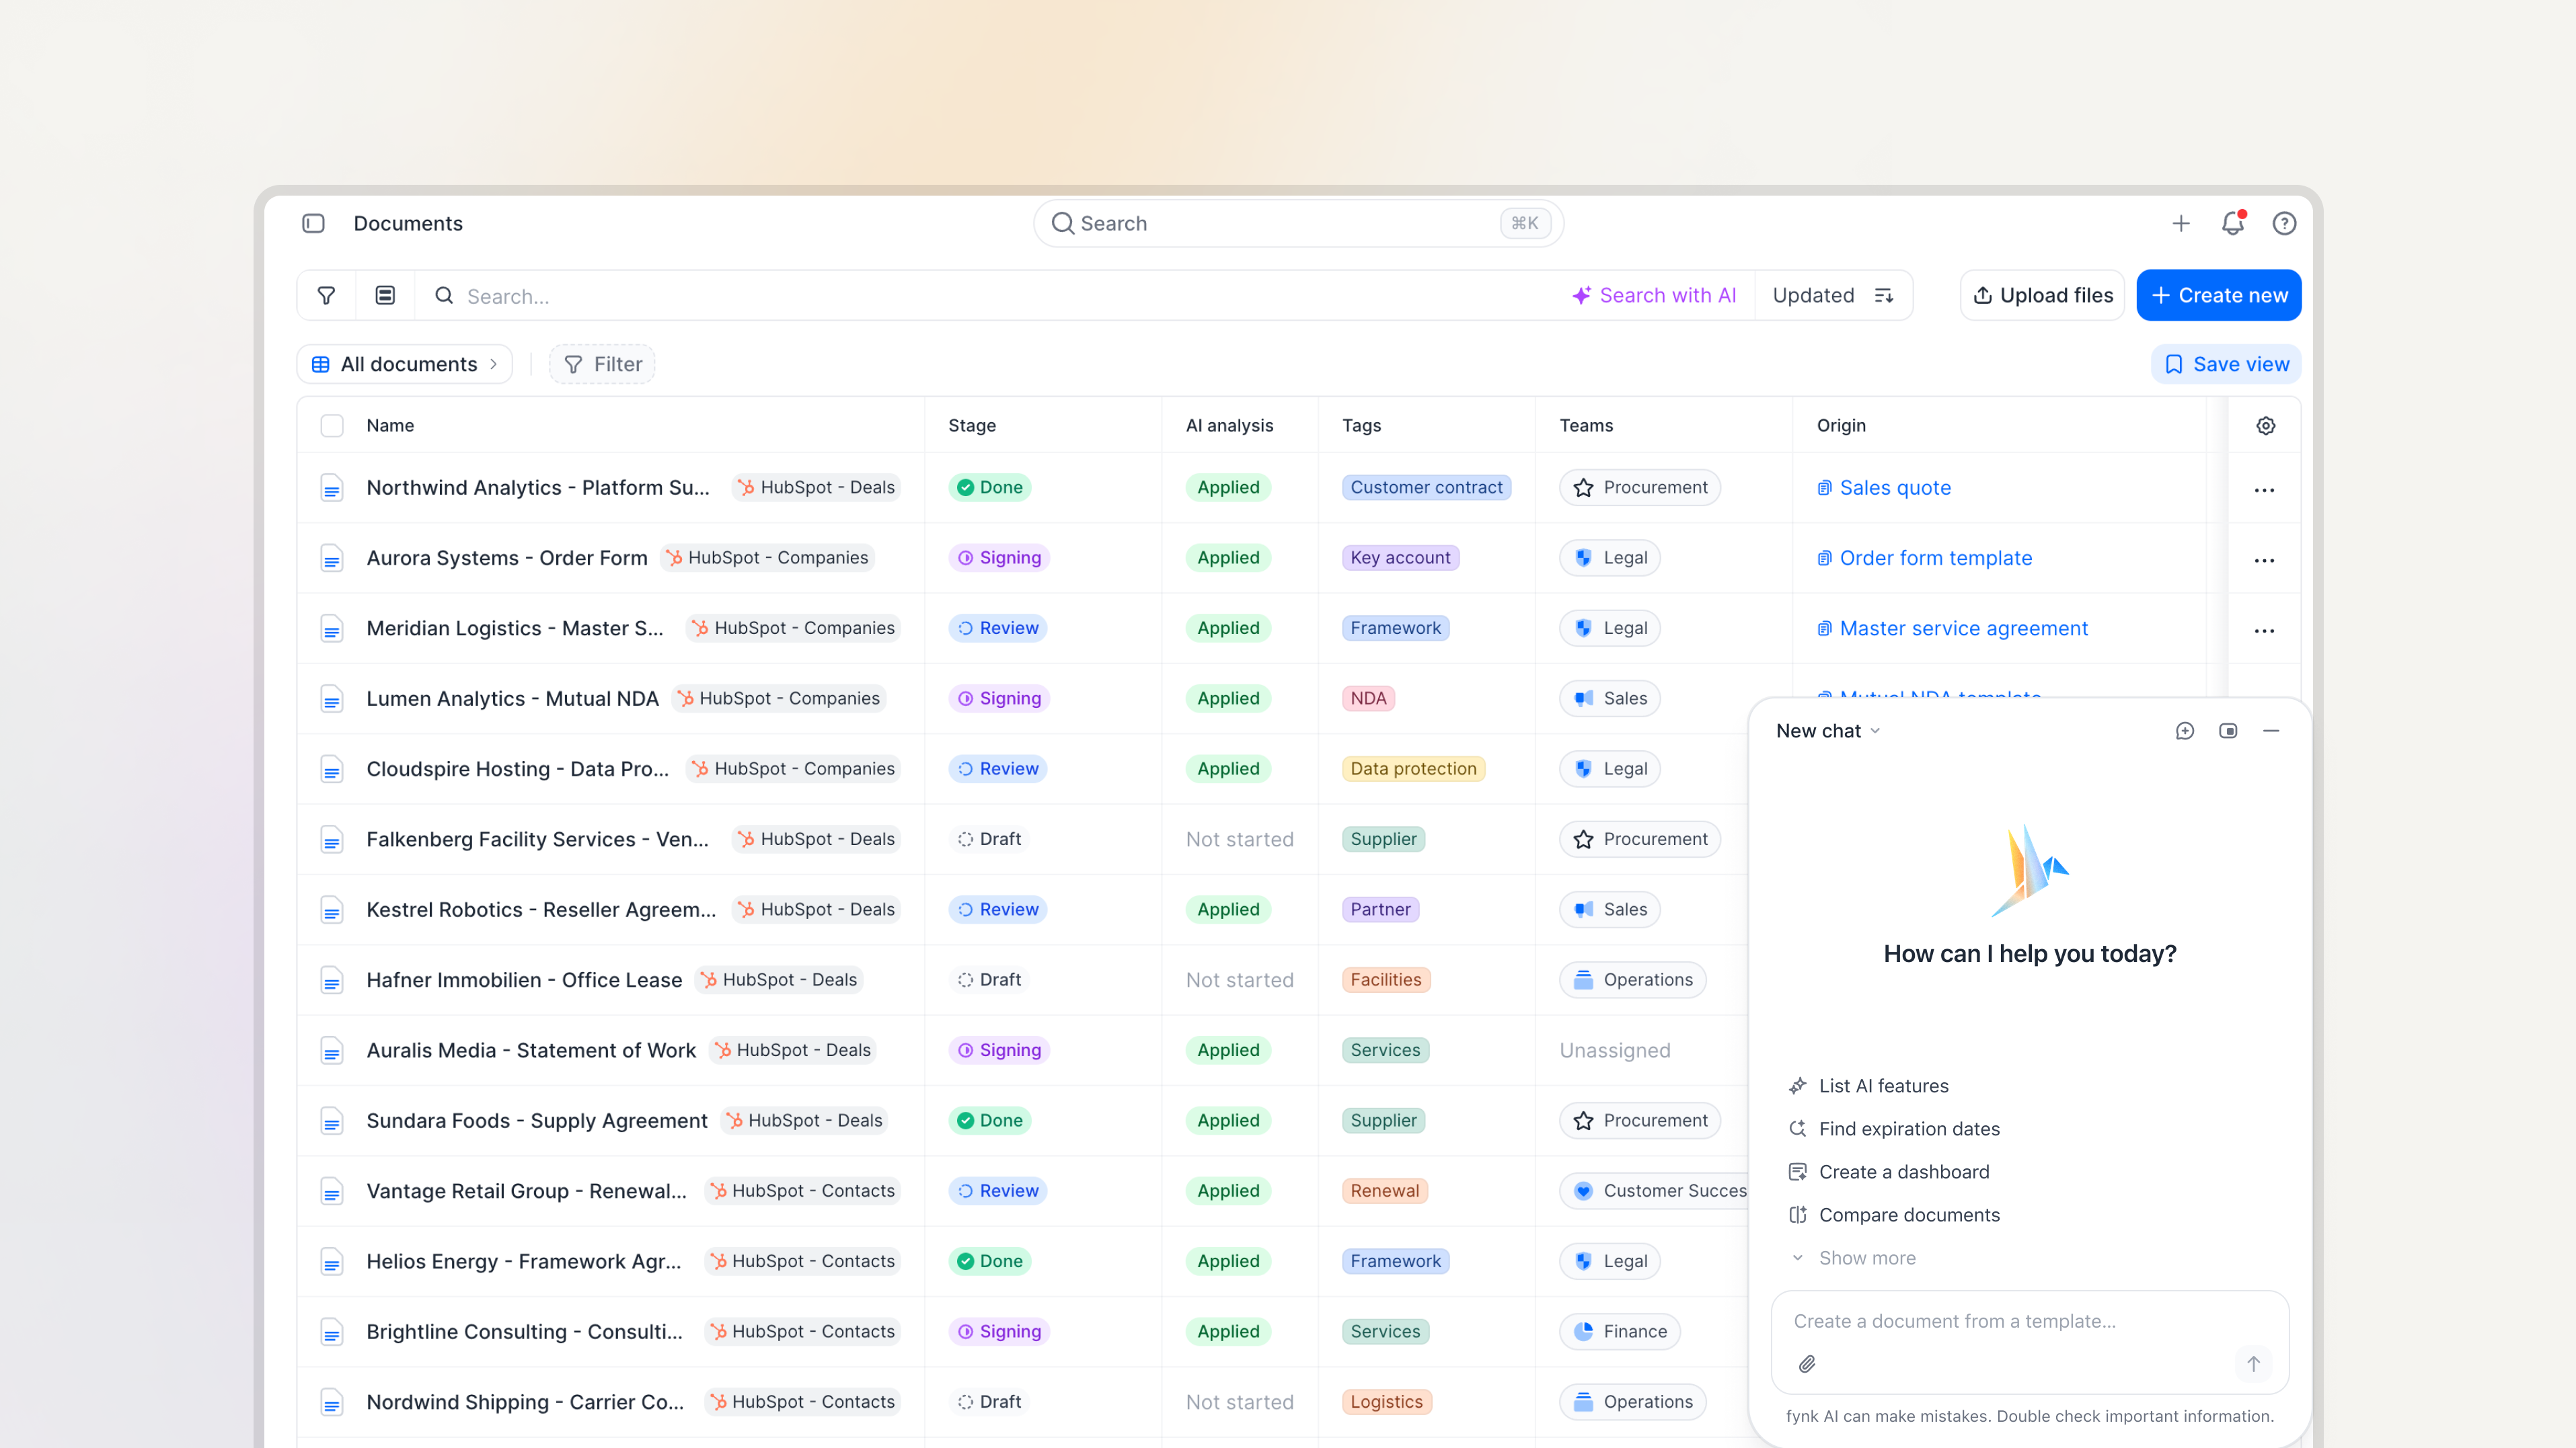Open the notifications bell
The width and height of the screenshot is (2576, 1448).
(x=2232, y=223)
